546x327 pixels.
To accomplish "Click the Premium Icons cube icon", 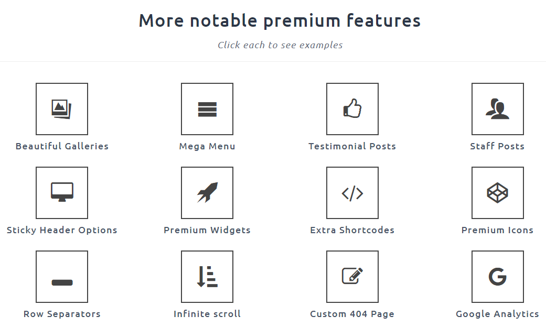I will [497, 193].
